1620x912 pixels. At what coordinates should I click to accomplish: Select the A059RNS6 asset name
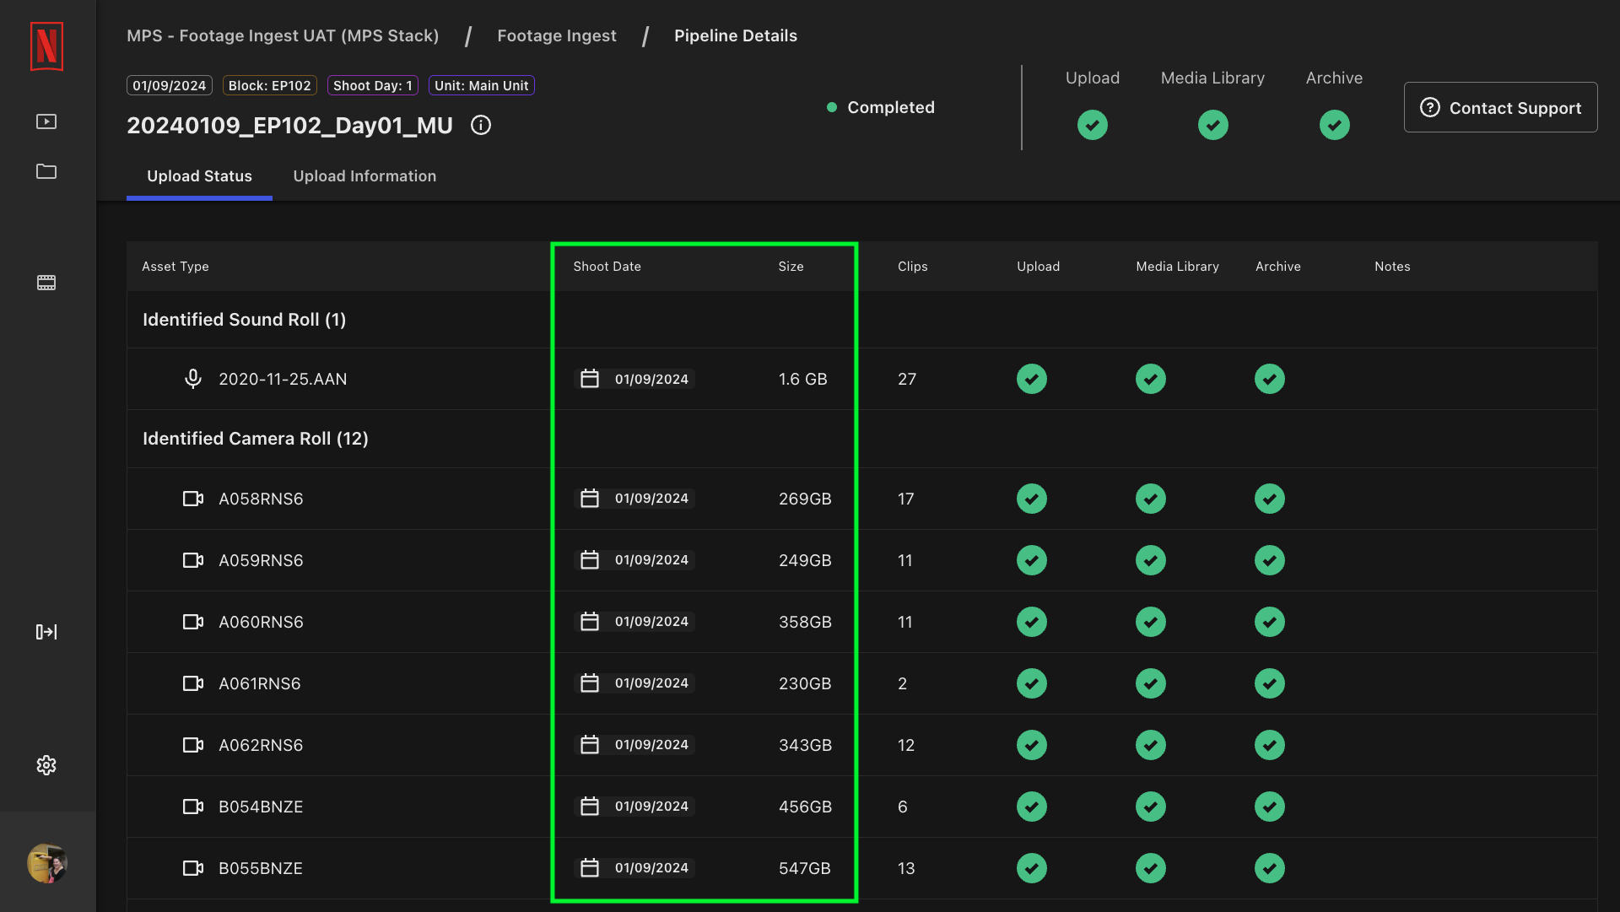[x=261, y=560]
